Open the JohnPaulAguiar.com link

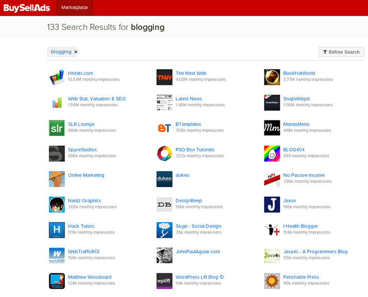197,252
